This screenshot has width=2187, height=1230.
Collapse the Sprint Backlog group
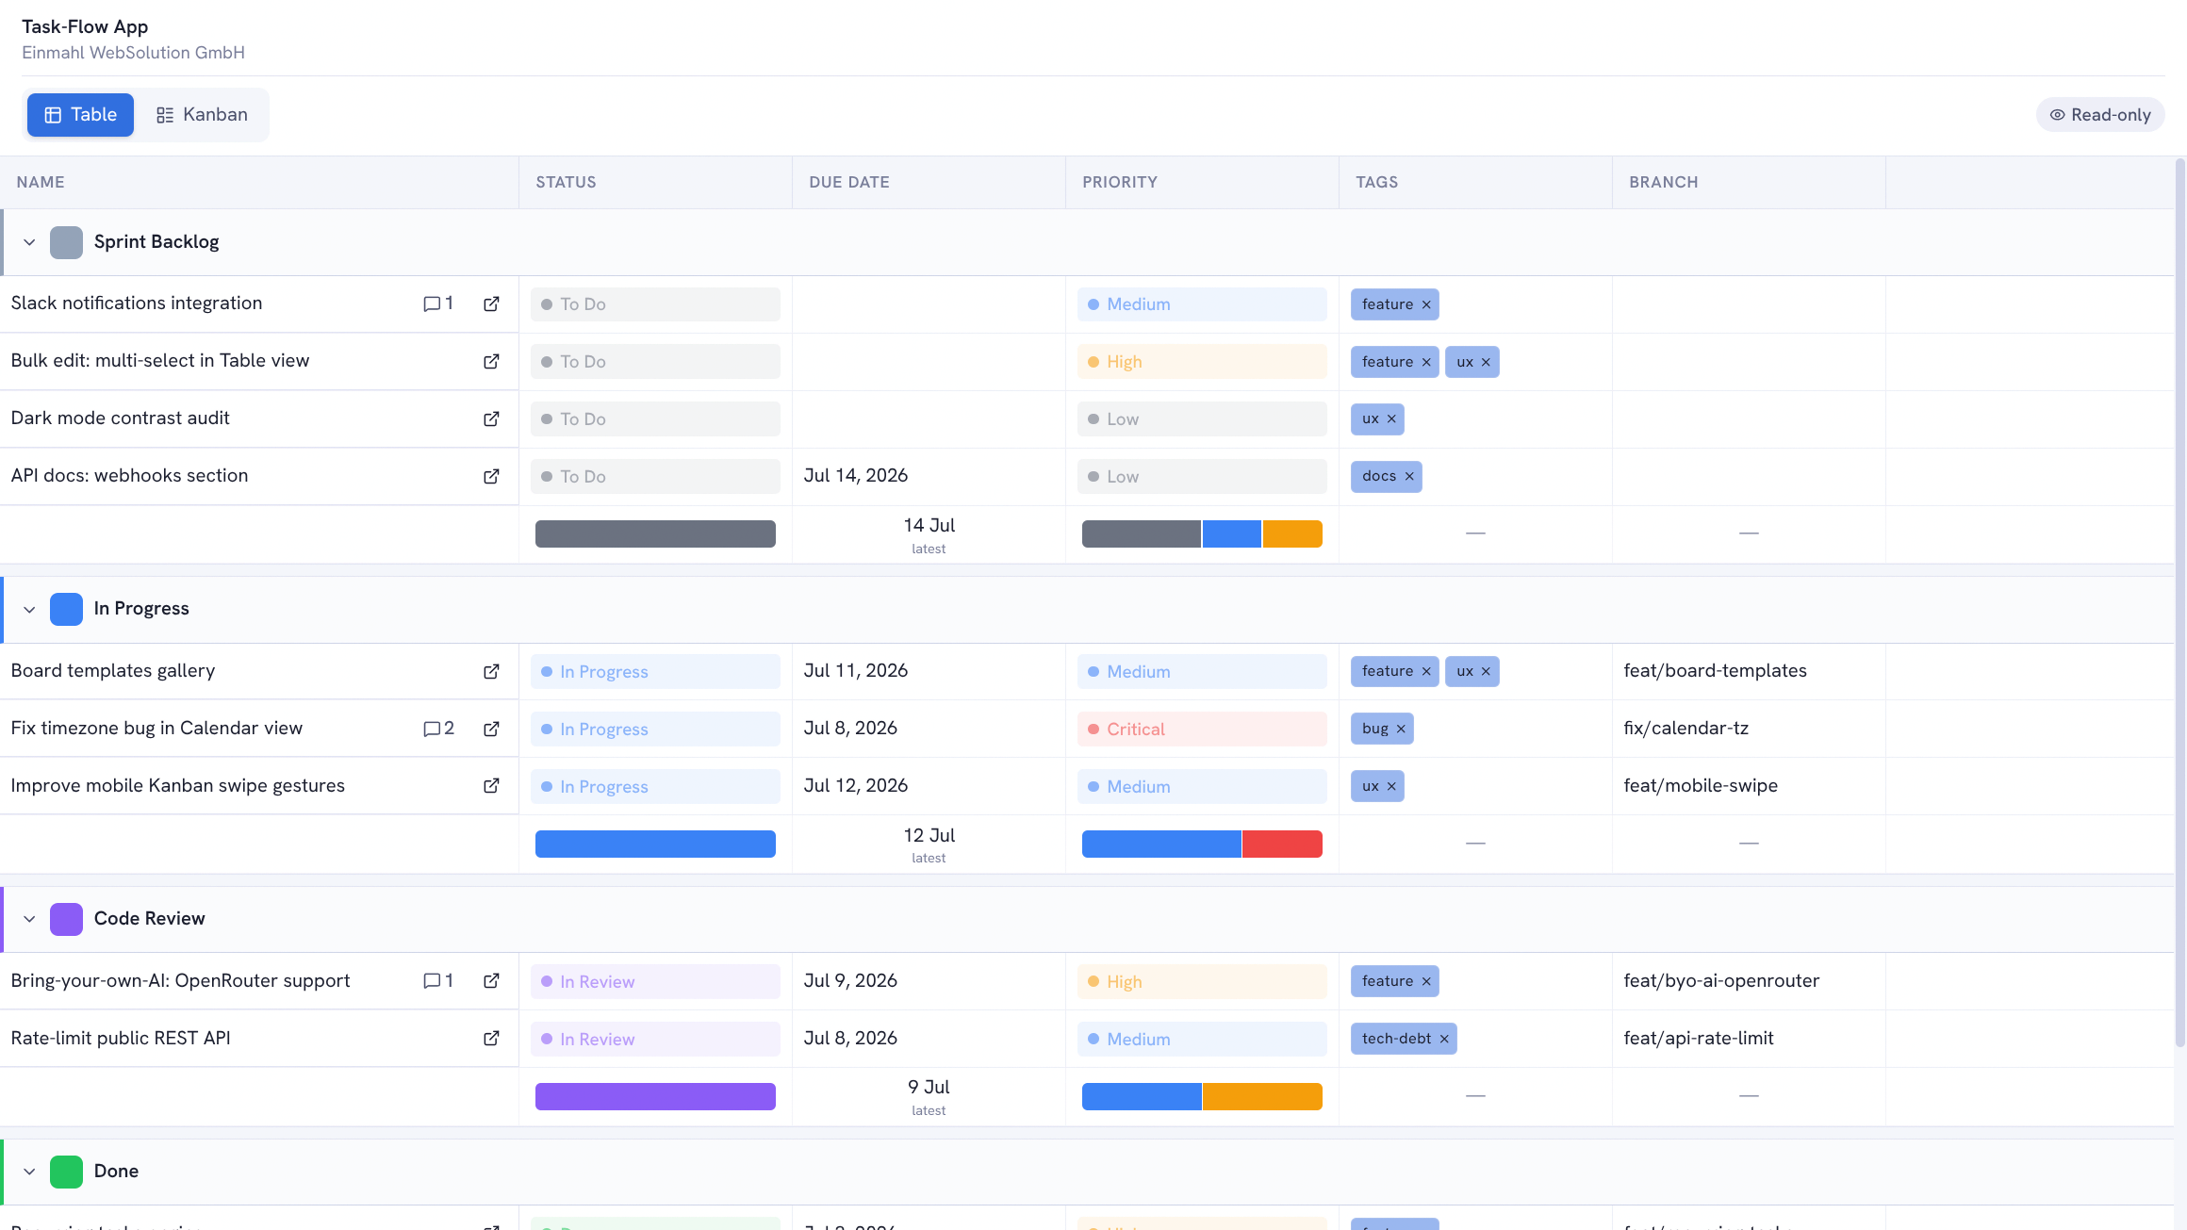coord(29,242)
